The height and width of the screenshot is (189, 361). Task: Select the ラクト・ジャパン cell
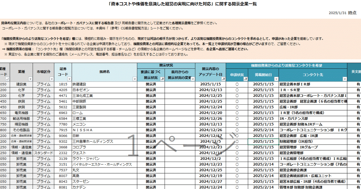click(104, 159)
